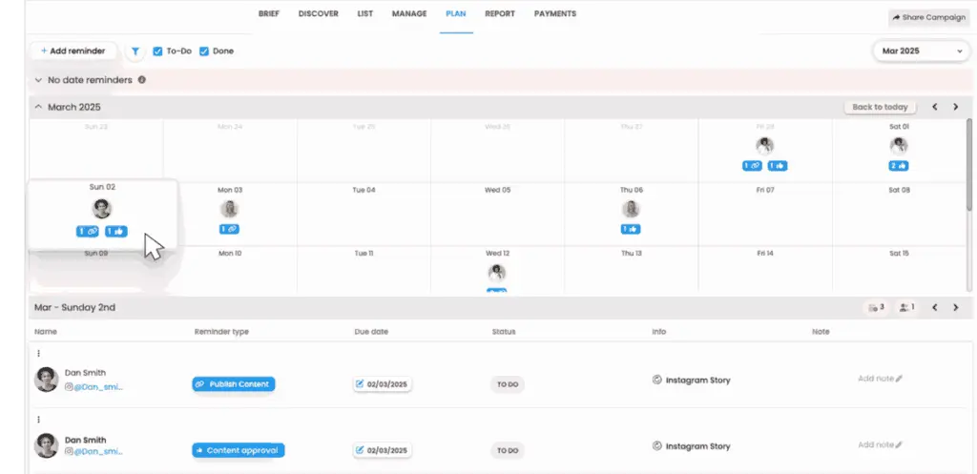Switch to the REPORT tab
The image size is (977, 474).
[500, 13]
